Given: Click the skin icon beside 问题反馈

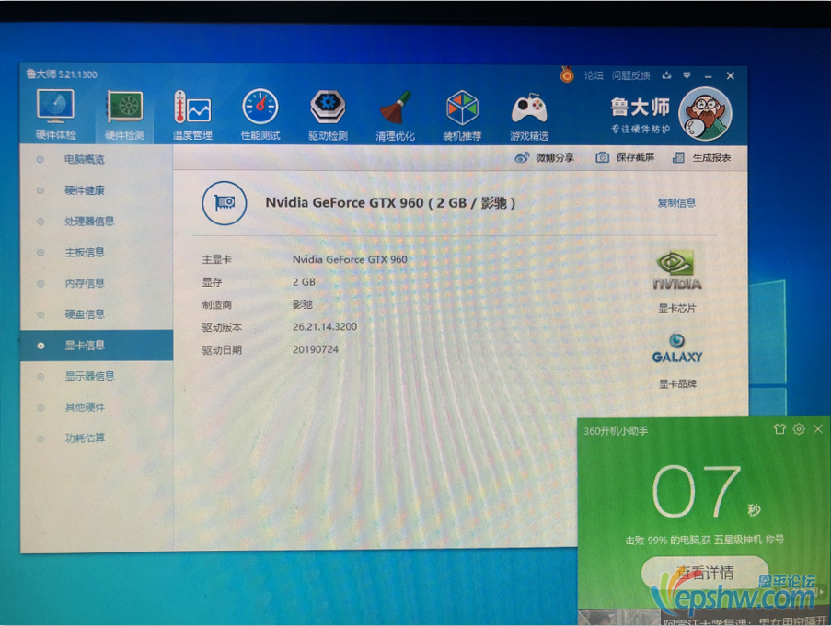Looking at the screenshot, I should pyautogui.click(x=666, y=75).
